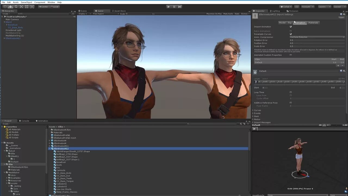Remove selected clip with minus button

coord(342,66)
